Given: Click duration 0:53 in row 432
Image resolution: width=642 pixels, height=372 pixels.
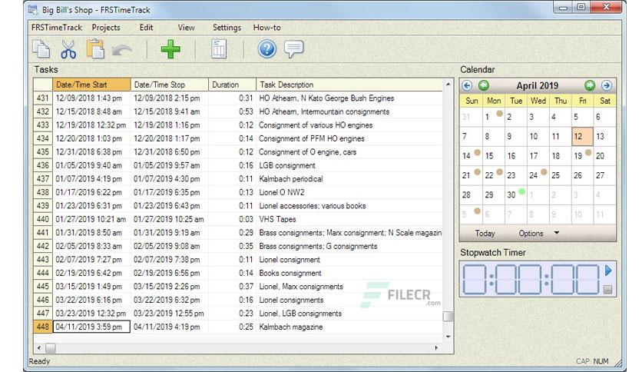Looking at the screenshot, I should 232,112.
